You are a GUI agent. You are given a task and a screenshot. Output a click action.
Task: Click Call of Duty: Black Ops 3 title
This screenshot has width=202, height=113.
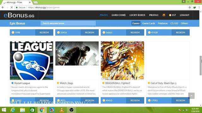pyautogui.click(x=163, y=83)
